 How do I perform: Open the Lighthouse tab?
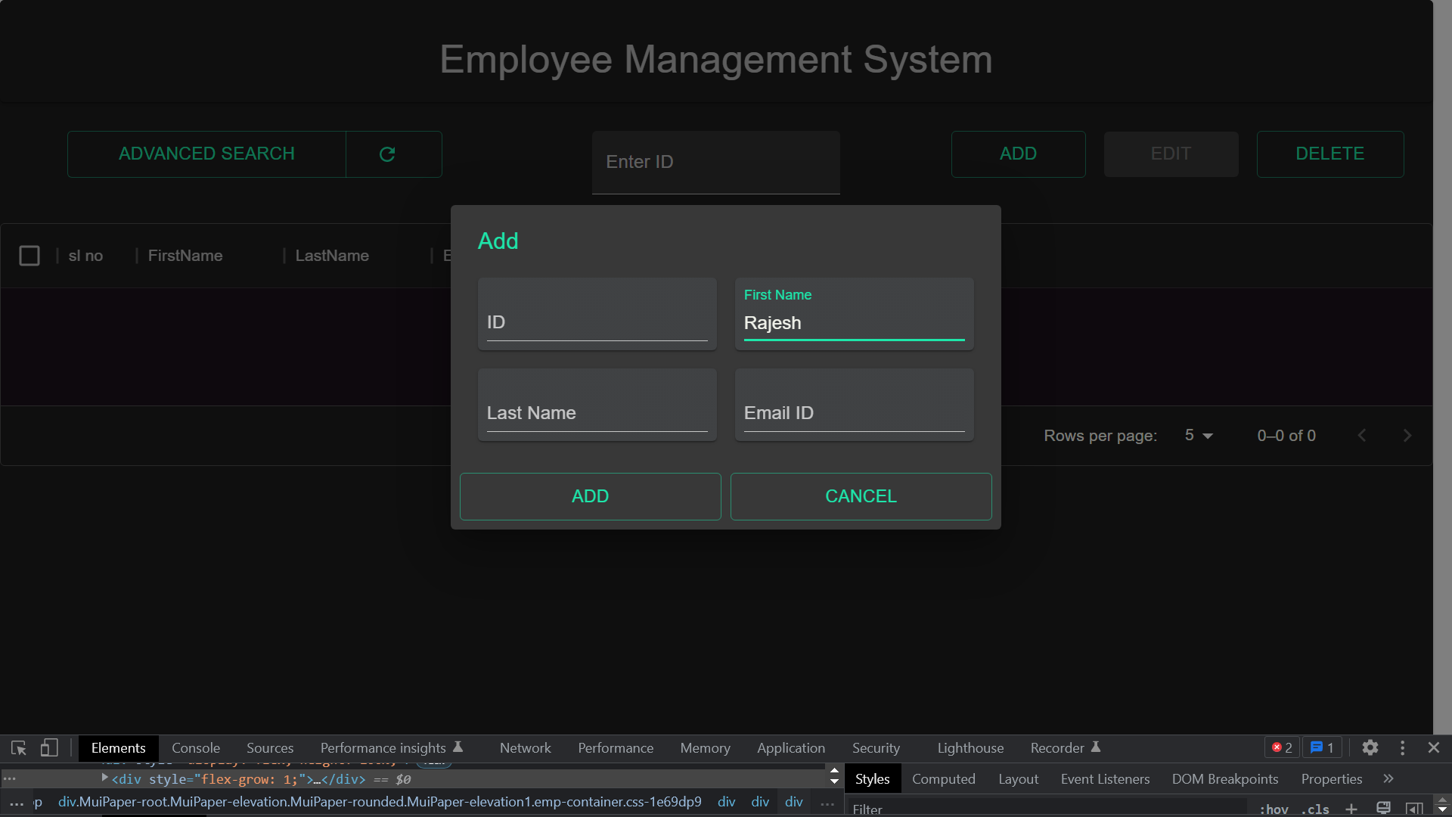click(x=970, y=748)
